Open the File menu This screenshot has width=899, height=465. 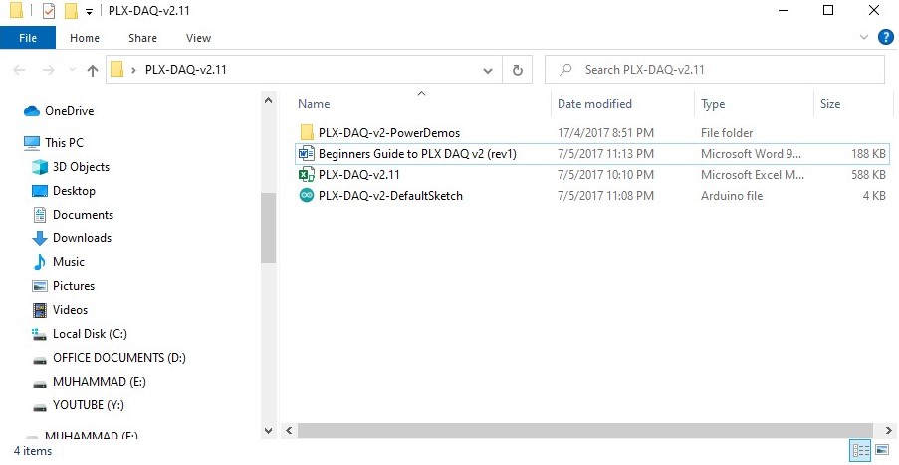(28, 38)
